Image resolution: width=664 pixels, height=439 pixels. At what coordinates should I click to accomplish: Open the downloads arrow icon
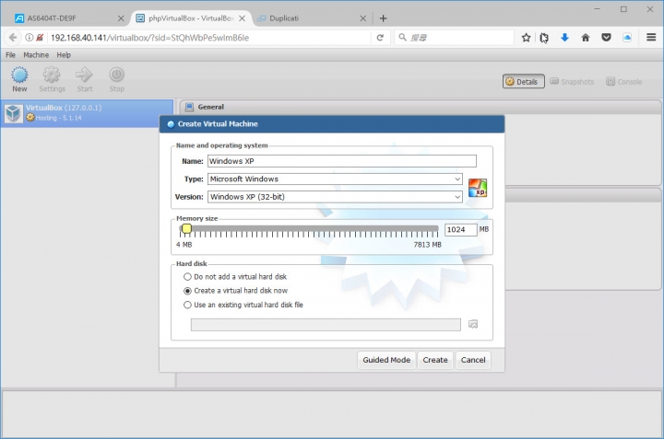pyautogui.click(x=564, y=38)
